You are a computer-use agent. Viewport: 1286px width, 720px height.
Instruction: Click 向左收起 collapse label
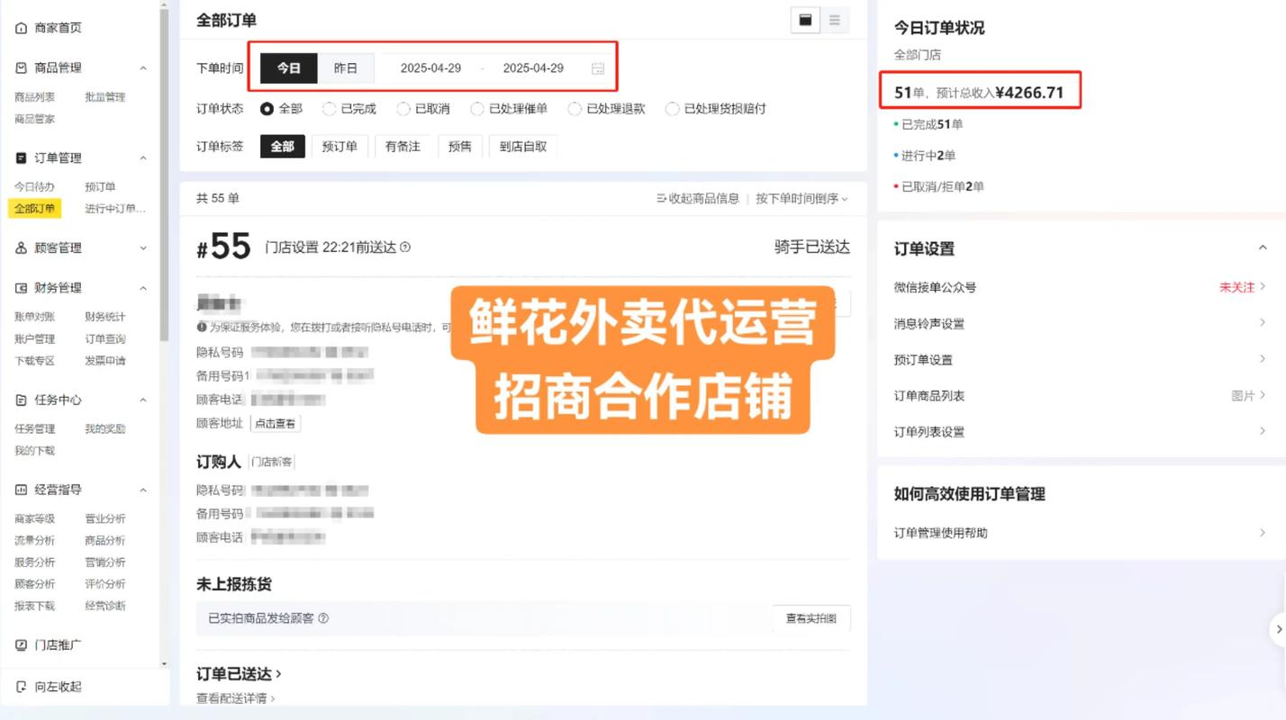coord(58,687)
